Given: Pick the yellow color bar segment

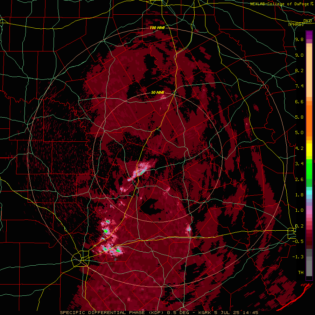Looking at the screenshot, I should [x=309, y=150].
